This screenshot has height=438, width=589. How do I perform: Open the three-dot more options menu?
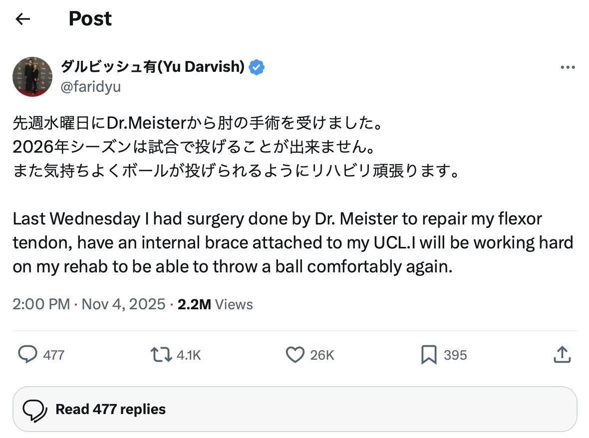click(x=568, y=68)
